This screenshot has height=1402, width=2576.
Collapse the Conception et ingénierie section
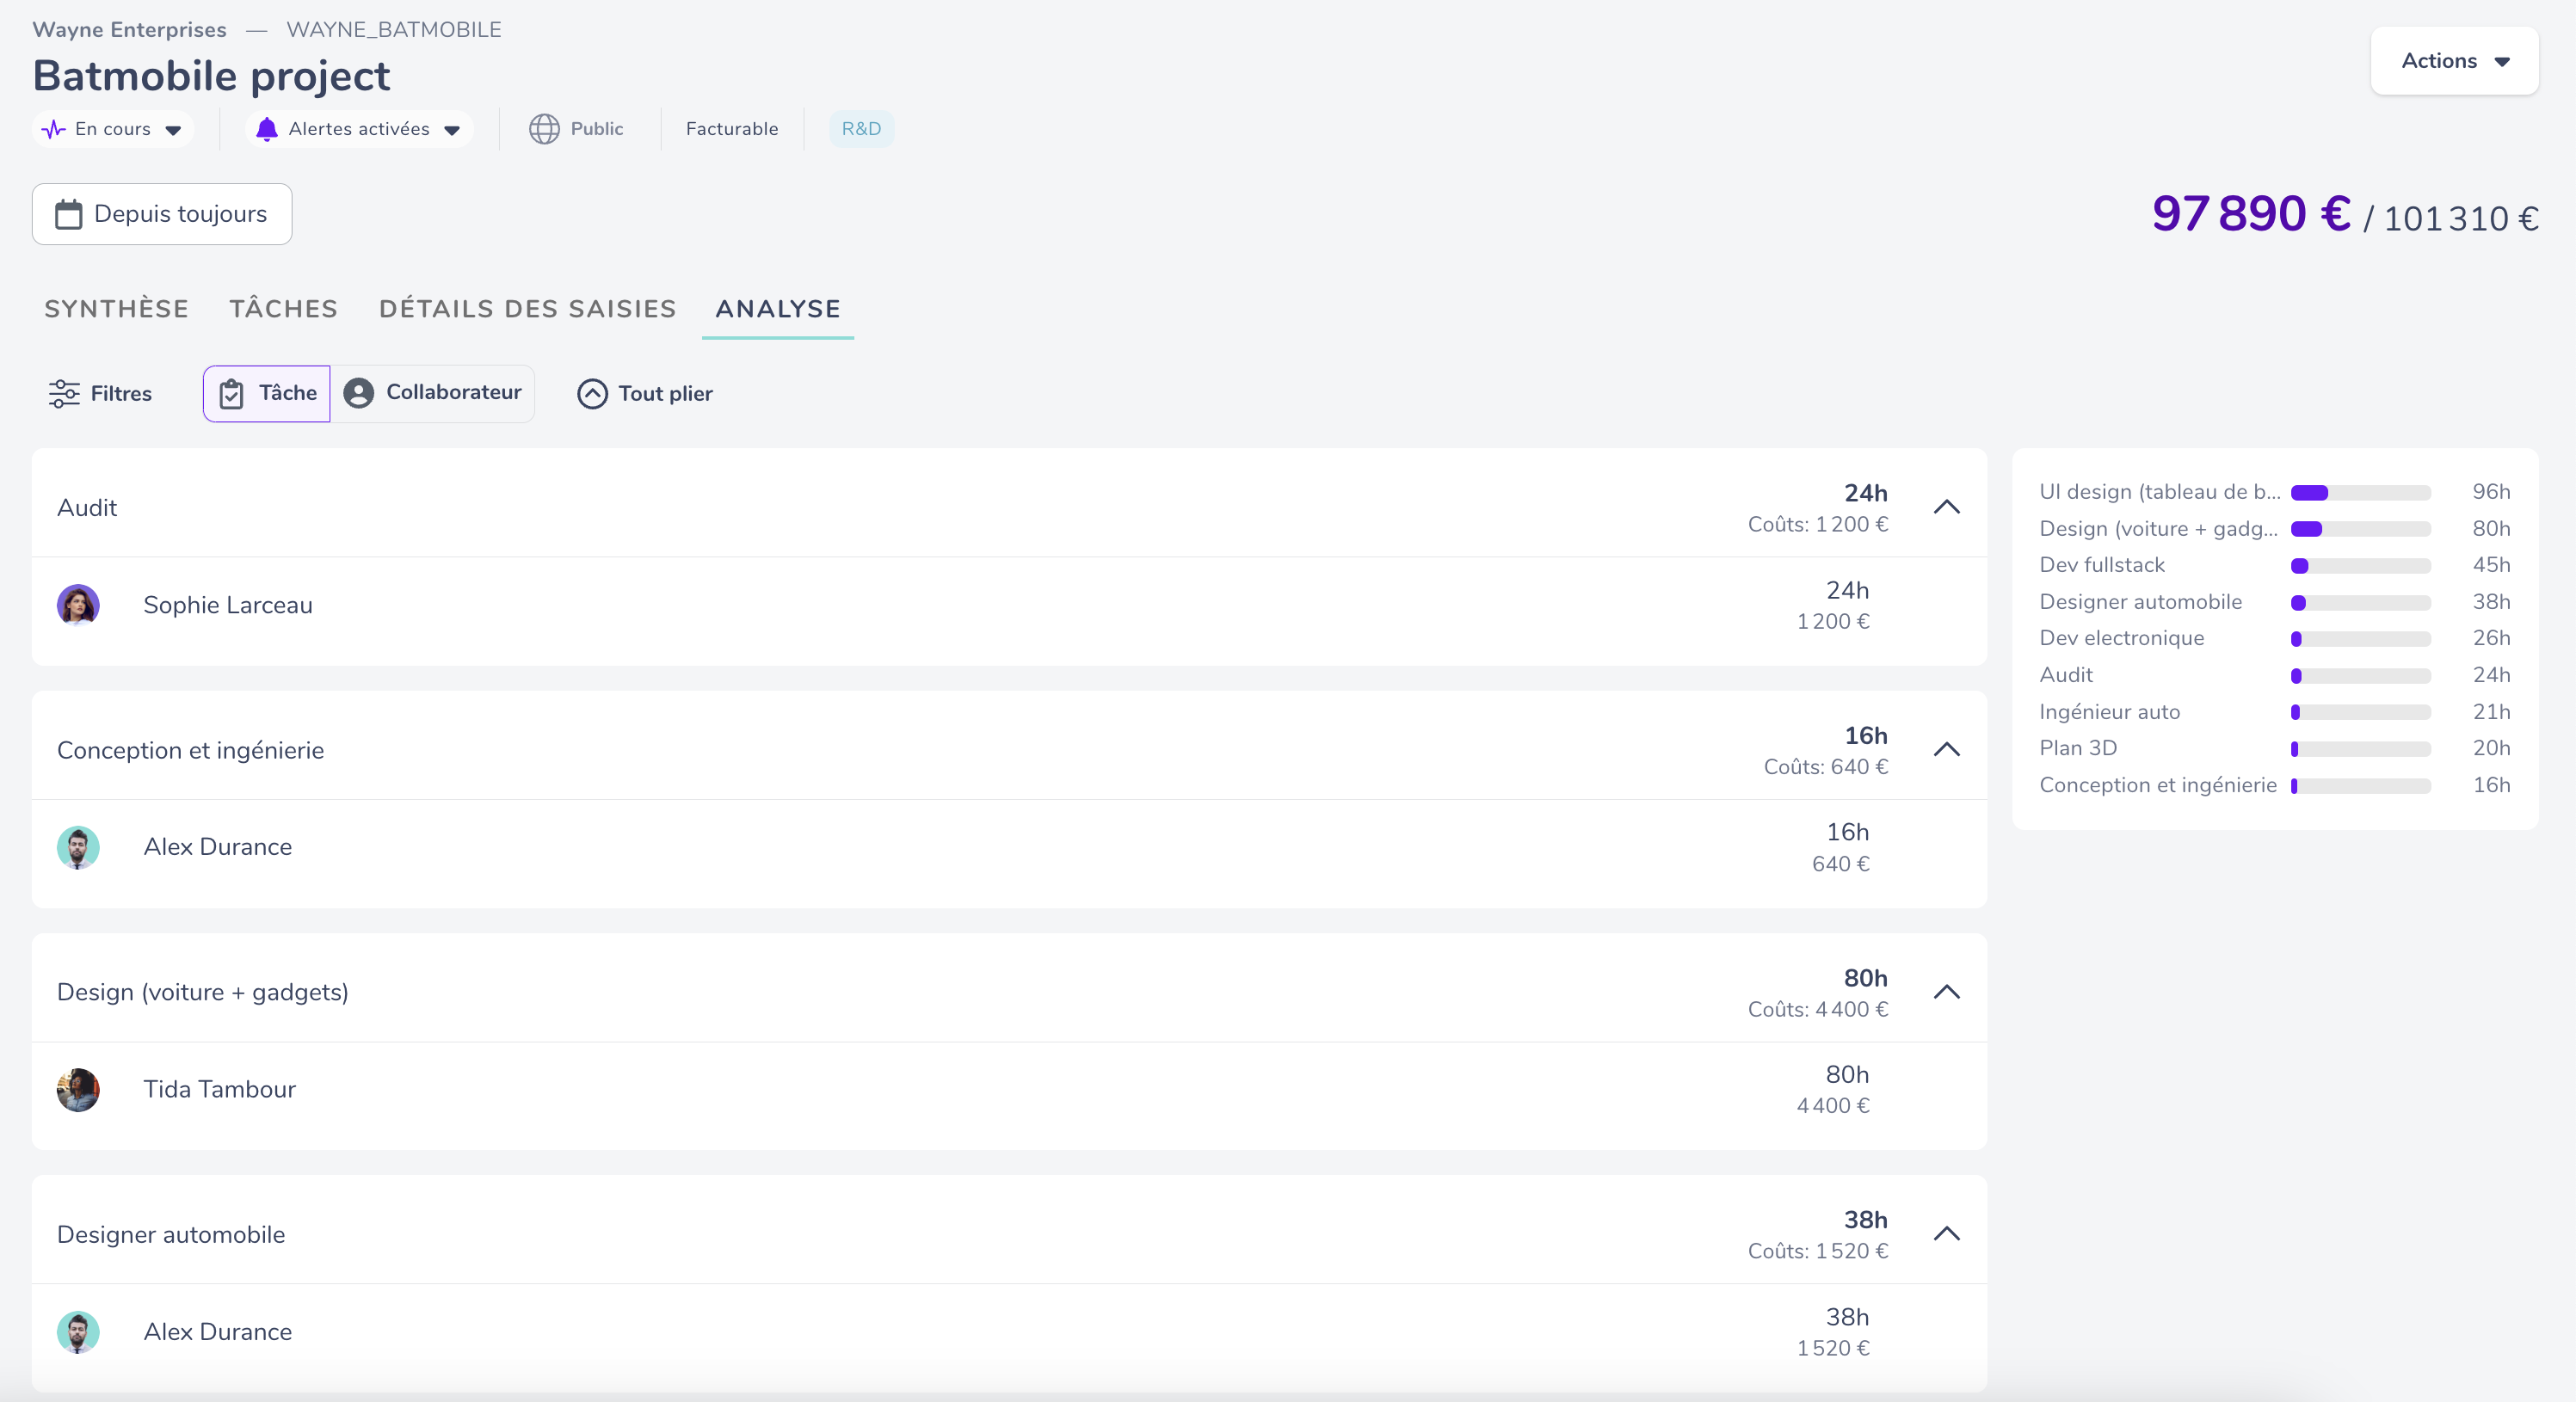pyautogui.click(x=1947, y=749)
